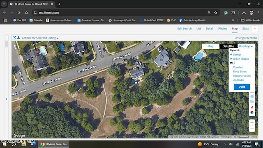Open the Windows notification center icon
The height and width of the screenshot is (148, 263).
[257, 144]
